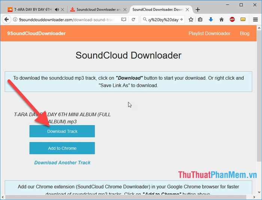Image resolution: width=262 pixels, height=200 pixels.
Task: Submit search with the arrow button
Action: (x=182, y=19)
